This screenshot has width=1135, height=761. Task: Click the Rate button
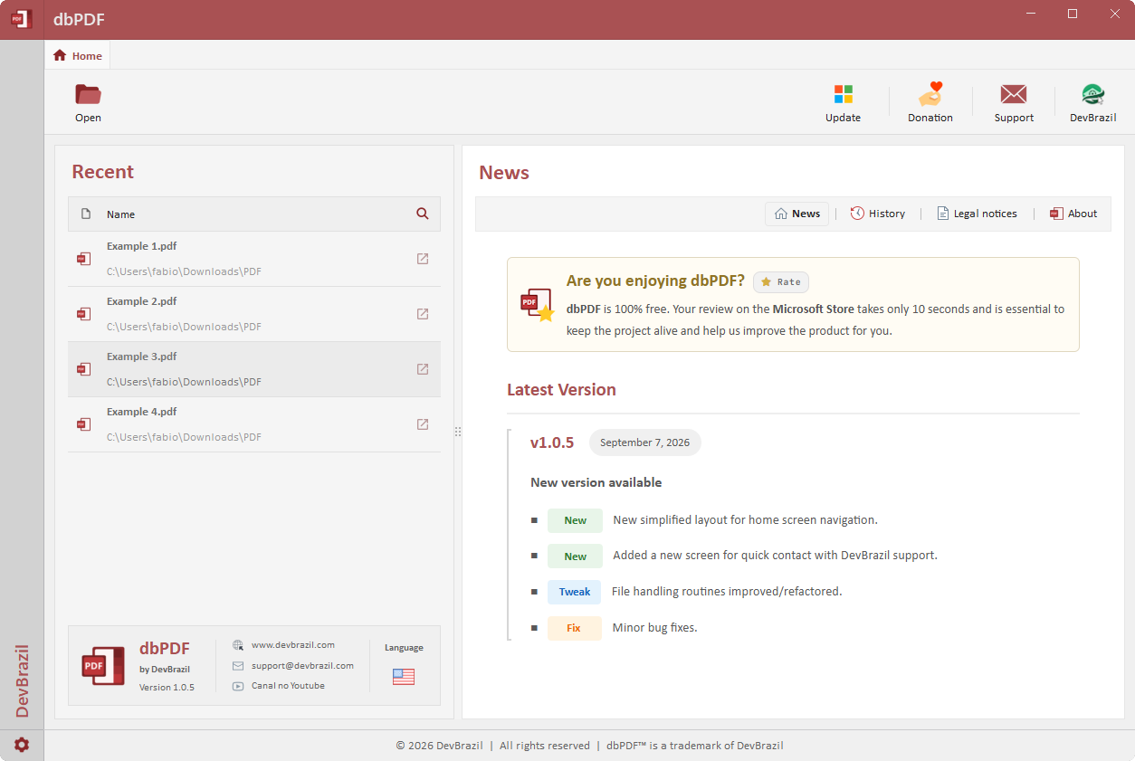click(781, 282)
